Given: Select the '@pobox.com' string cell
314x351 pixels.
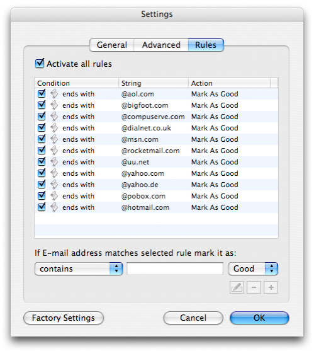Looking at the screenshot, I should point(143,196).
